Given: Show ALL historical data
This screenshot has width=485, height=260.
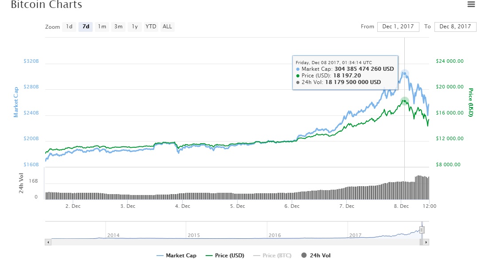Looking at the screenshot, I should [x=167, y=27].
